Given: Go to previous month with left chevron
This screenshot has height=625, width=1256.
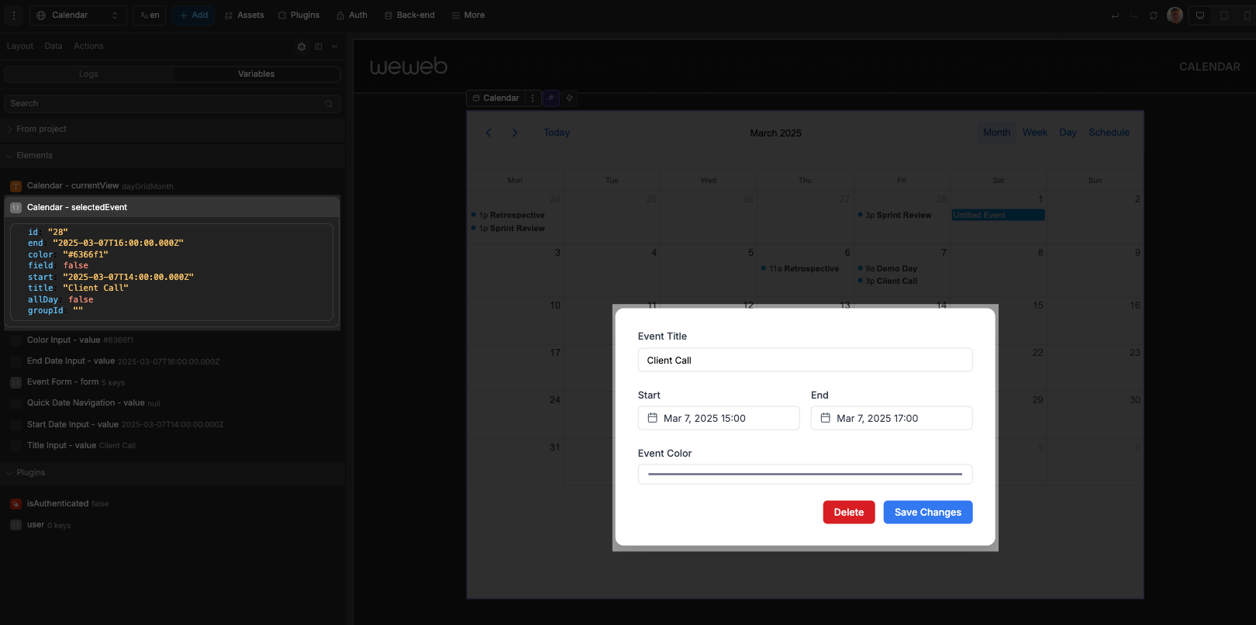Looking at the screenshot, I should point(488,133).
